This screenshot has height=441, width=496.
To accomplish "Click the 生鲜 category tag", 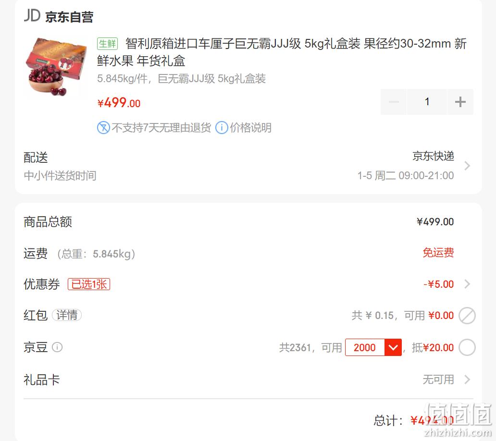I will pos(107,44).
